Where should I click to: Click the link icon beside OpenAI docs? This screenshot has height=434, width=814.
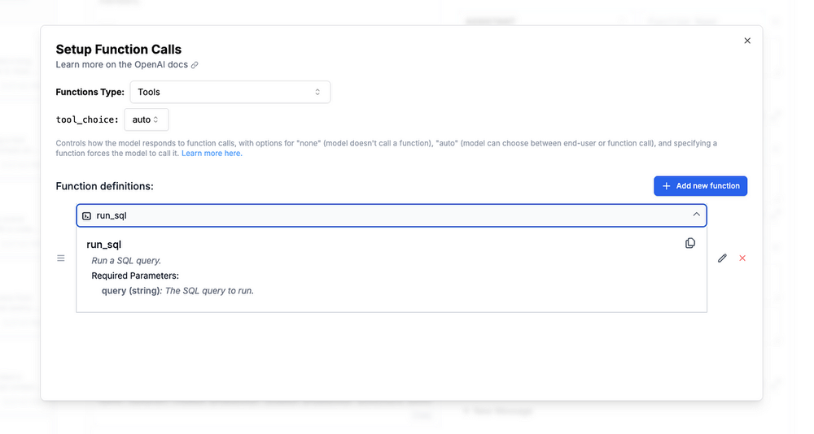pos(195,65)
